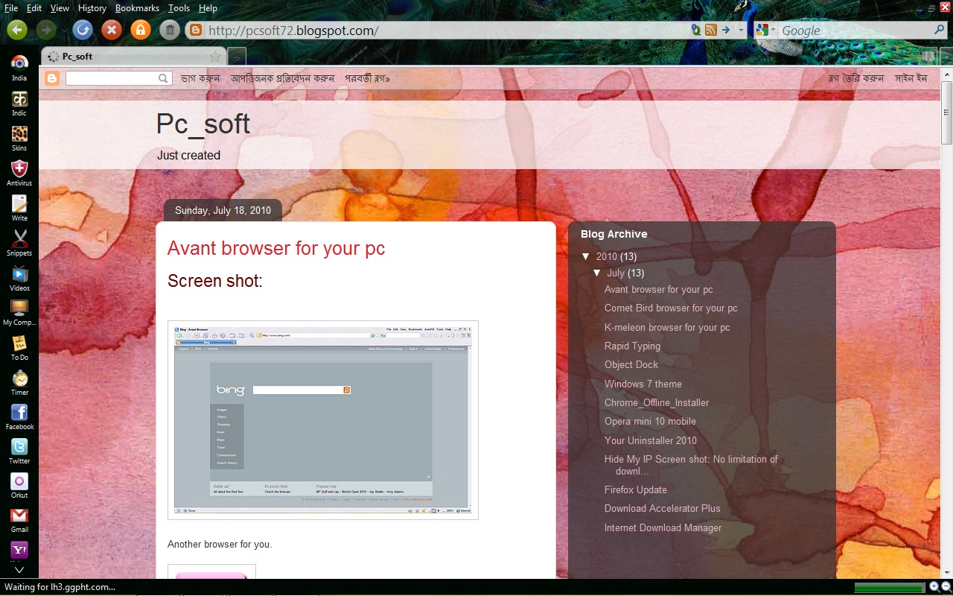Viewport: 953px width, 596px height.
Task: Collapse the 2010 (13) archive year
Action: point(585,256)
